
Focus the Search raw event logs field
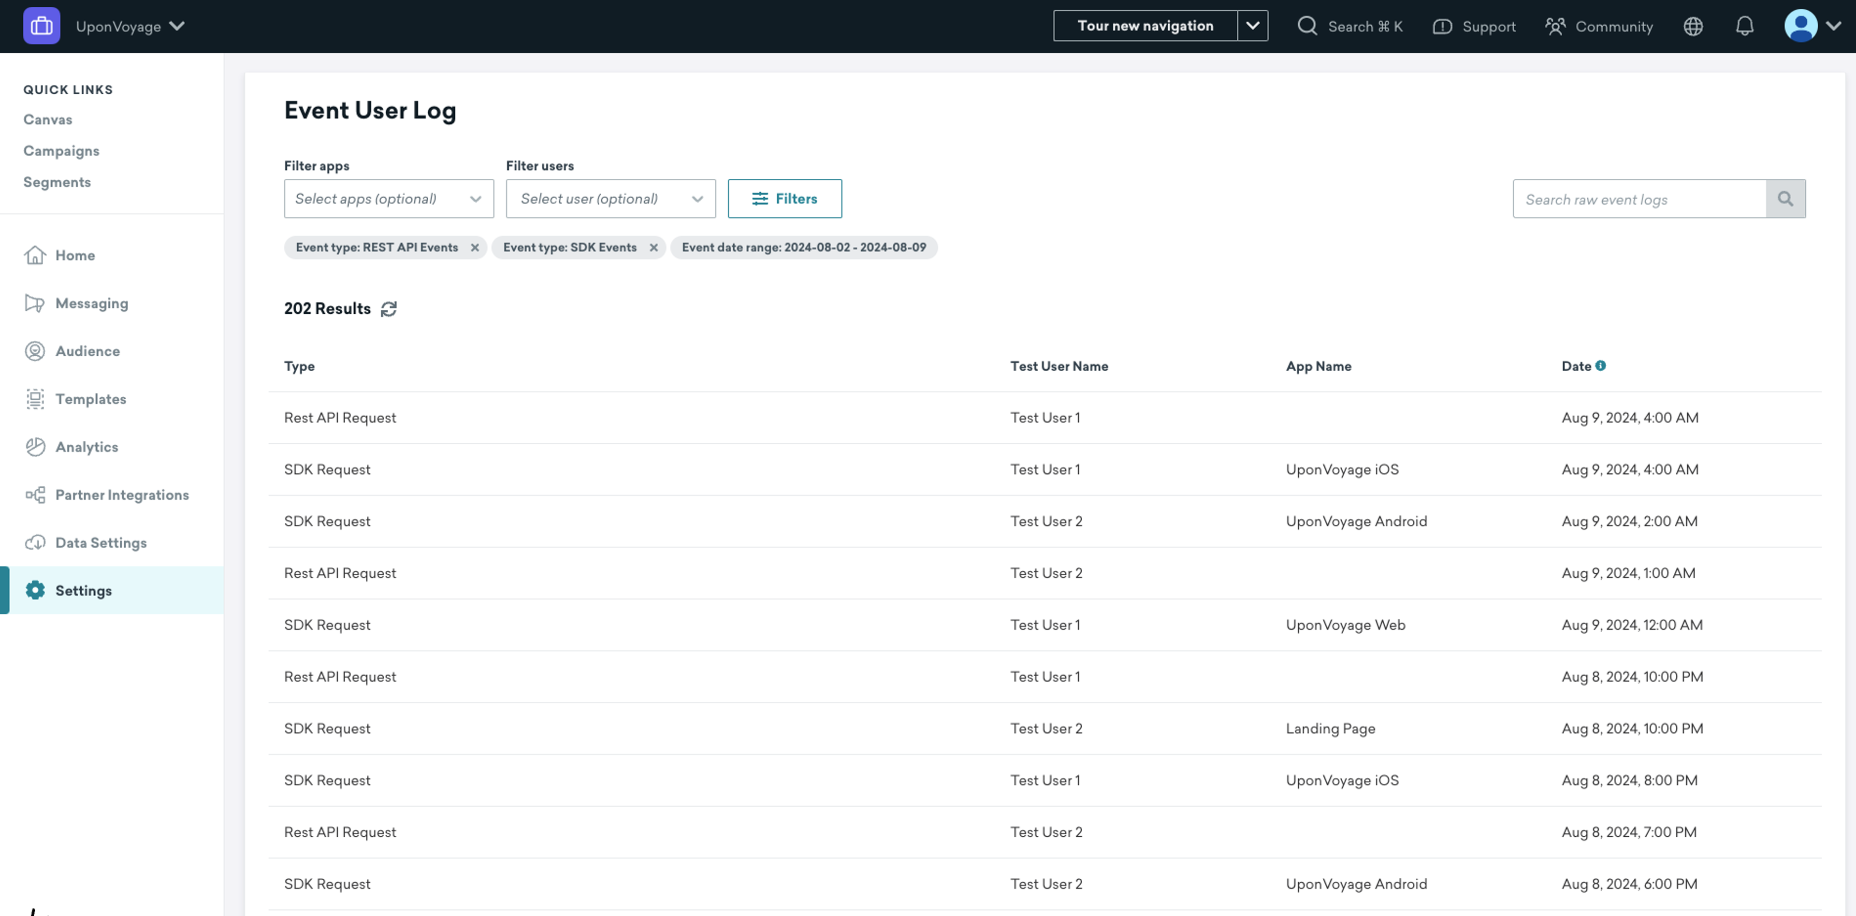point(1638,200)
